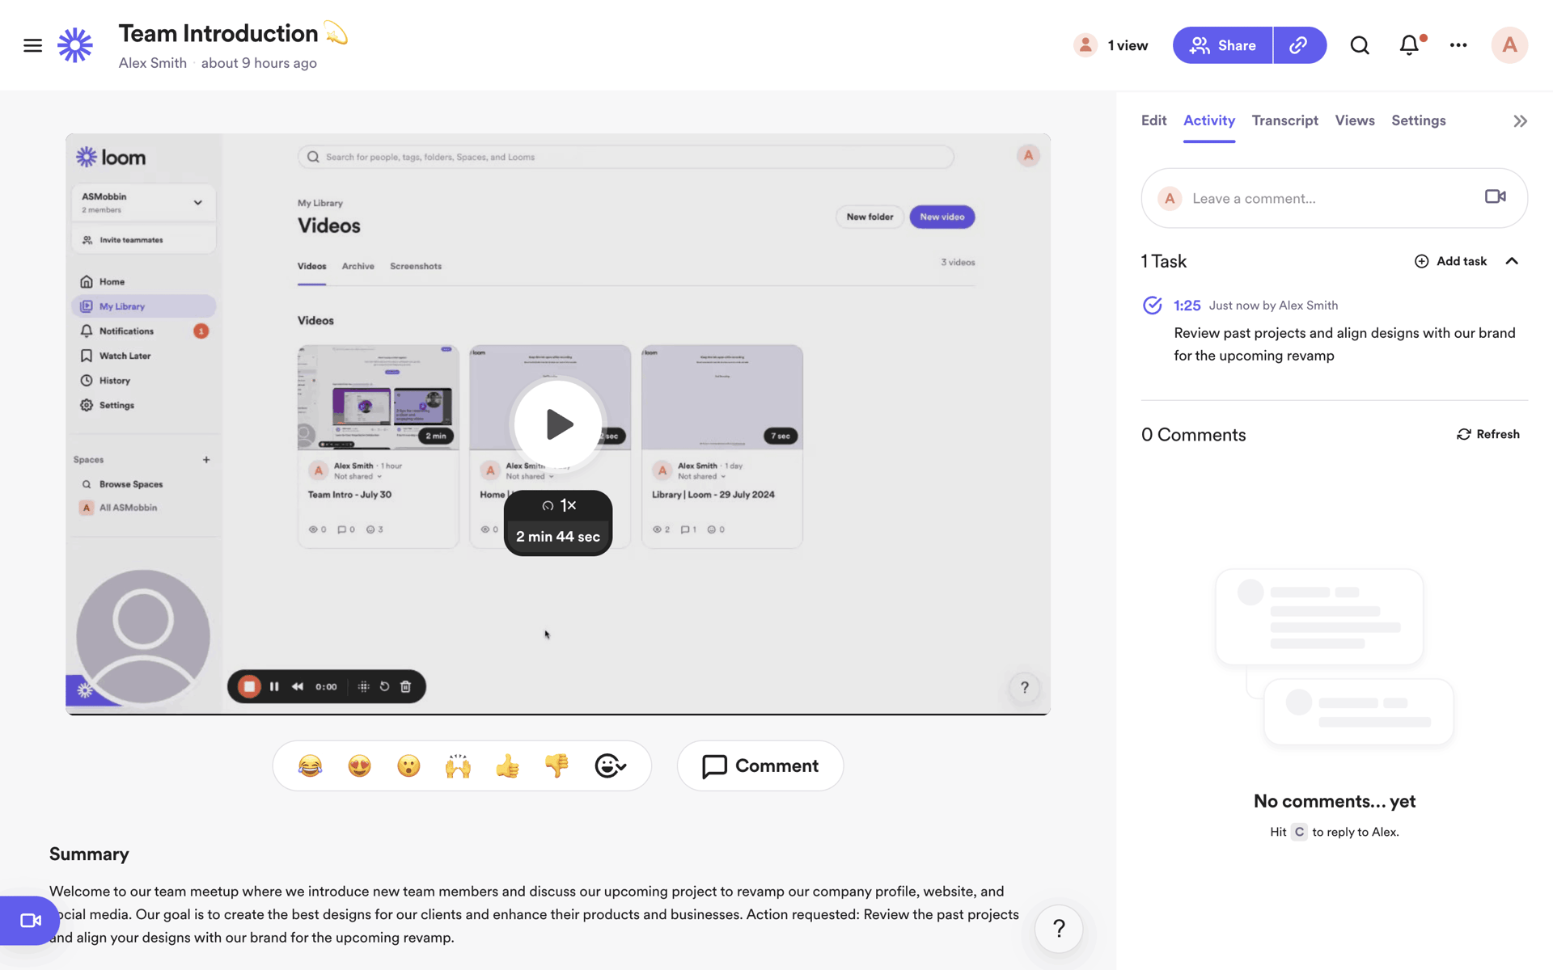Play the Team Introduction video
This screenshot has width=1553, height=970.
coord(558,424)
